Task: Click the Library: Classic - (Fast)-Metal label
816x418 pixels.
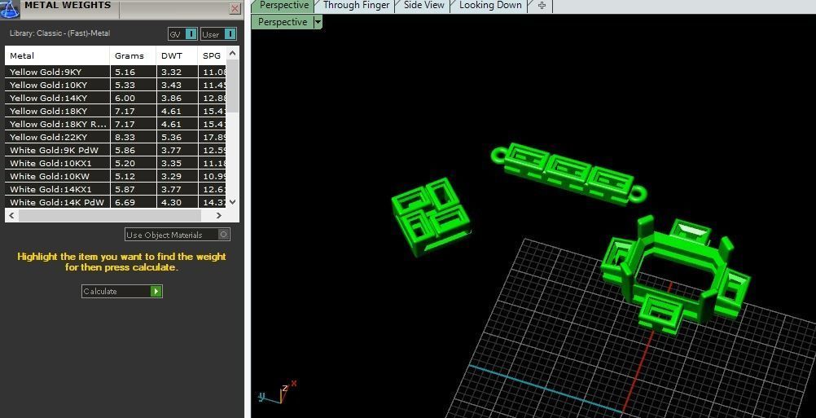Action: click(x=59, y=33)
